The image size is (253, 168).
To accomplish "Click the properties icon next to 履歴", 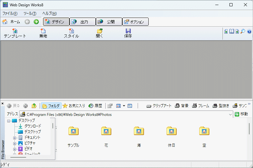I will click(110, 106).
